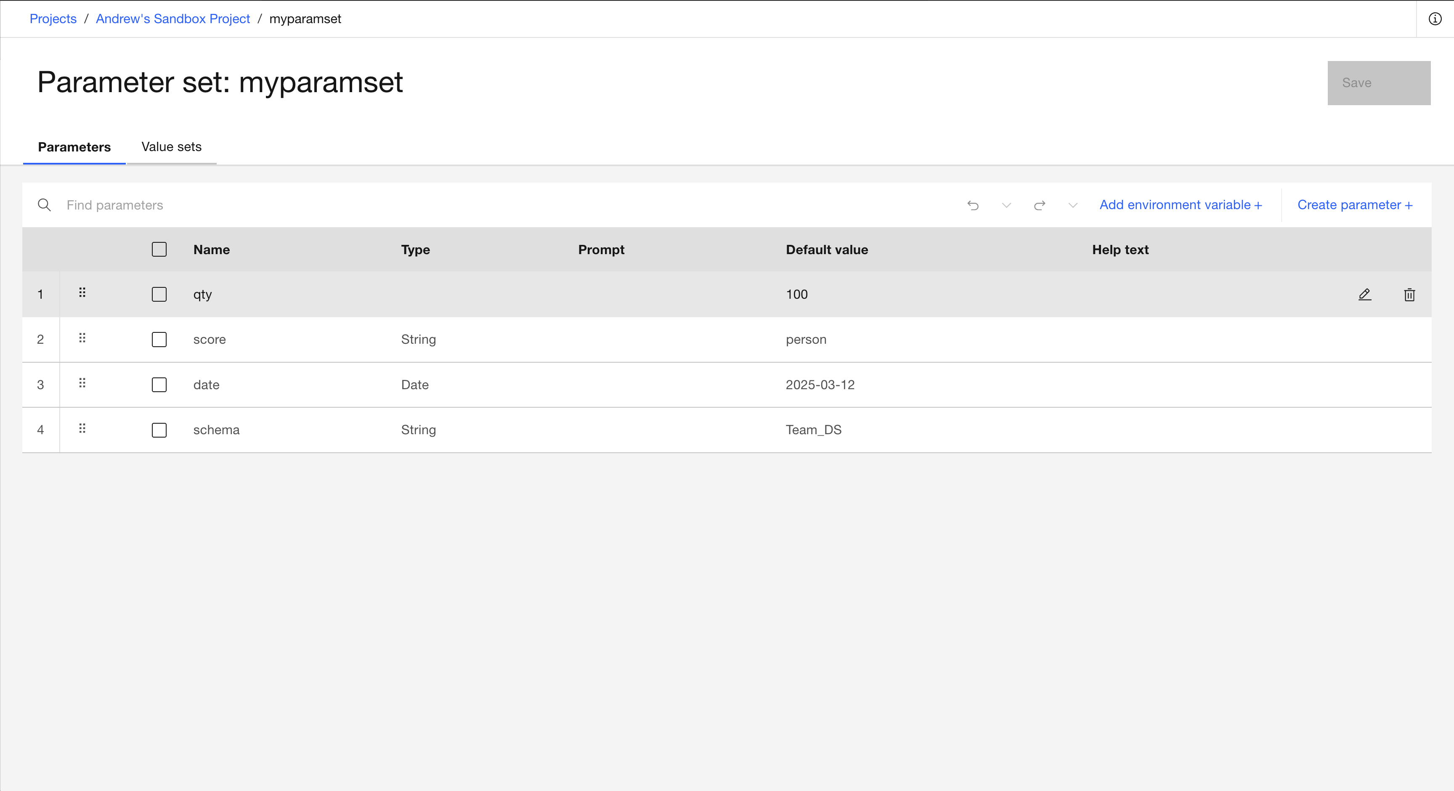Expand the undo history chevron
This screenshot has height=791, width=1454.
point(1006,205)
